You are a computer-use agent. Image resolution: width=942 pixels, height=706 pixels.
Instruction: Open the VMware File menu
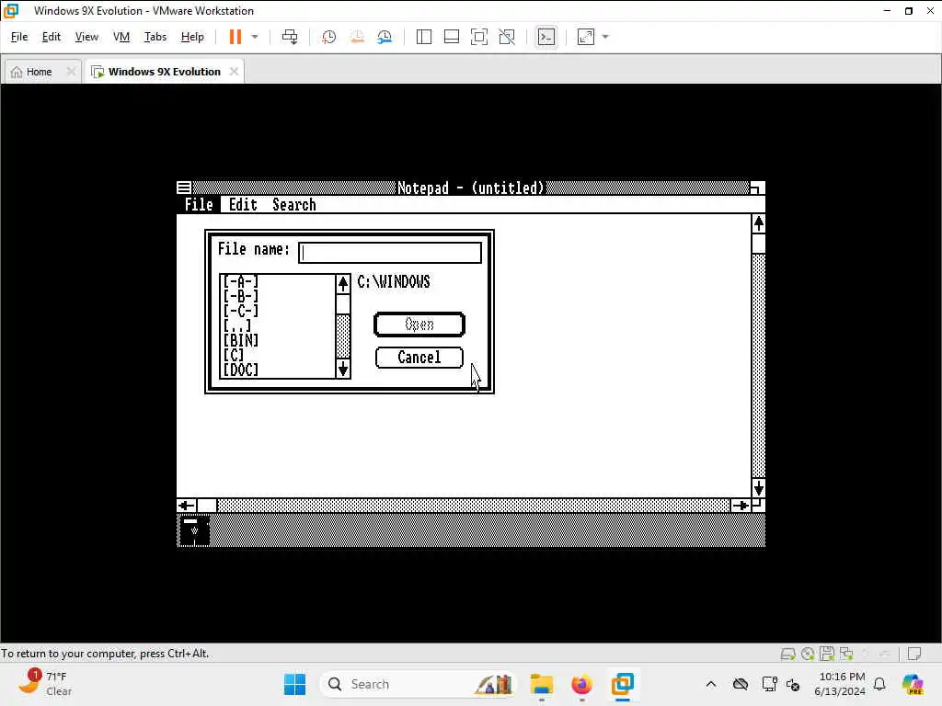click(x=19, y=37)
